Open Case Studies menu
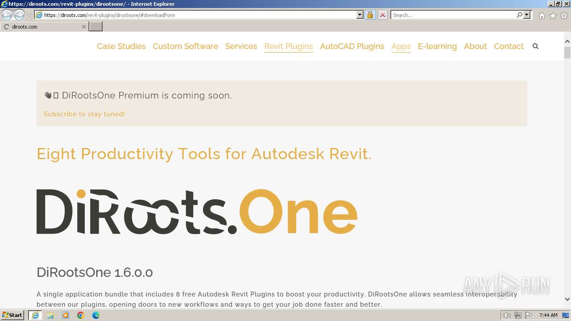Viewport: 571px width, 321px height. (x=121, y=46)
